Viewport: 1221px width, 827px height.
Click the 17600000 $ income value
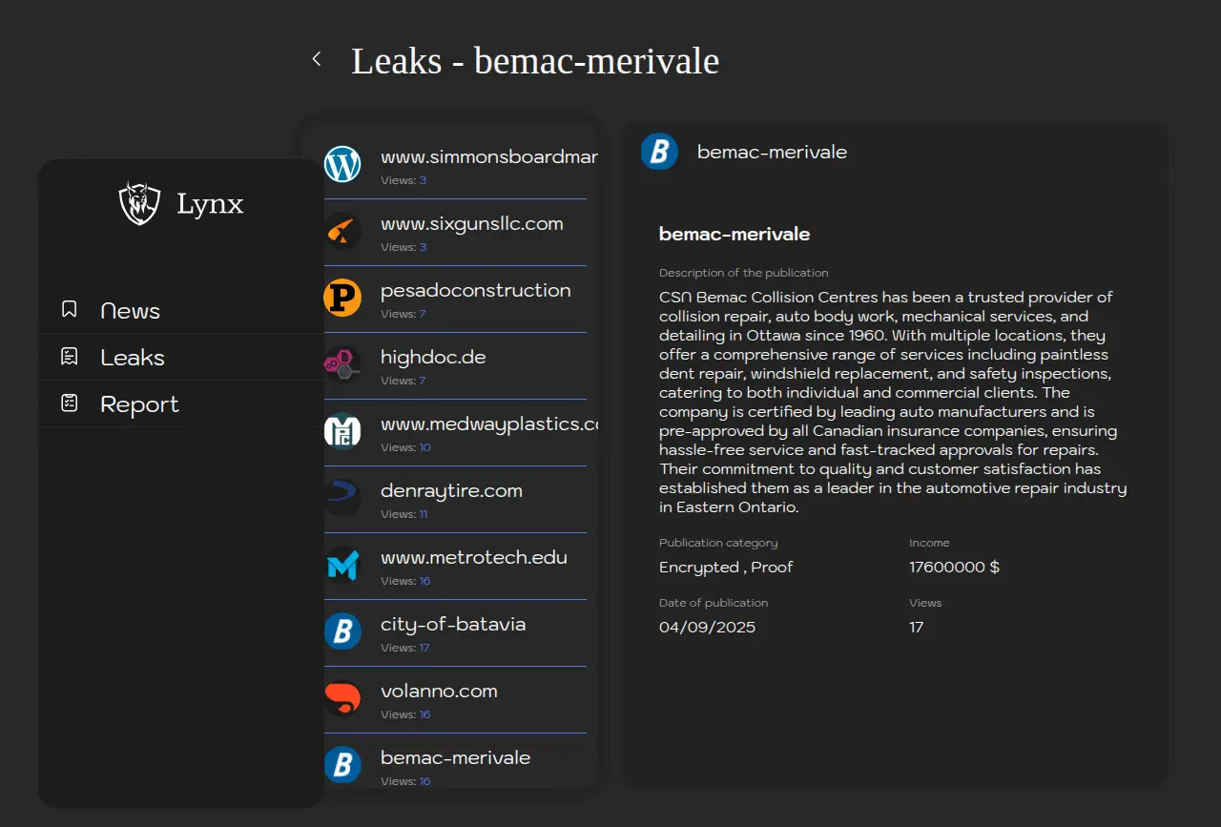(x=954, y=567)
